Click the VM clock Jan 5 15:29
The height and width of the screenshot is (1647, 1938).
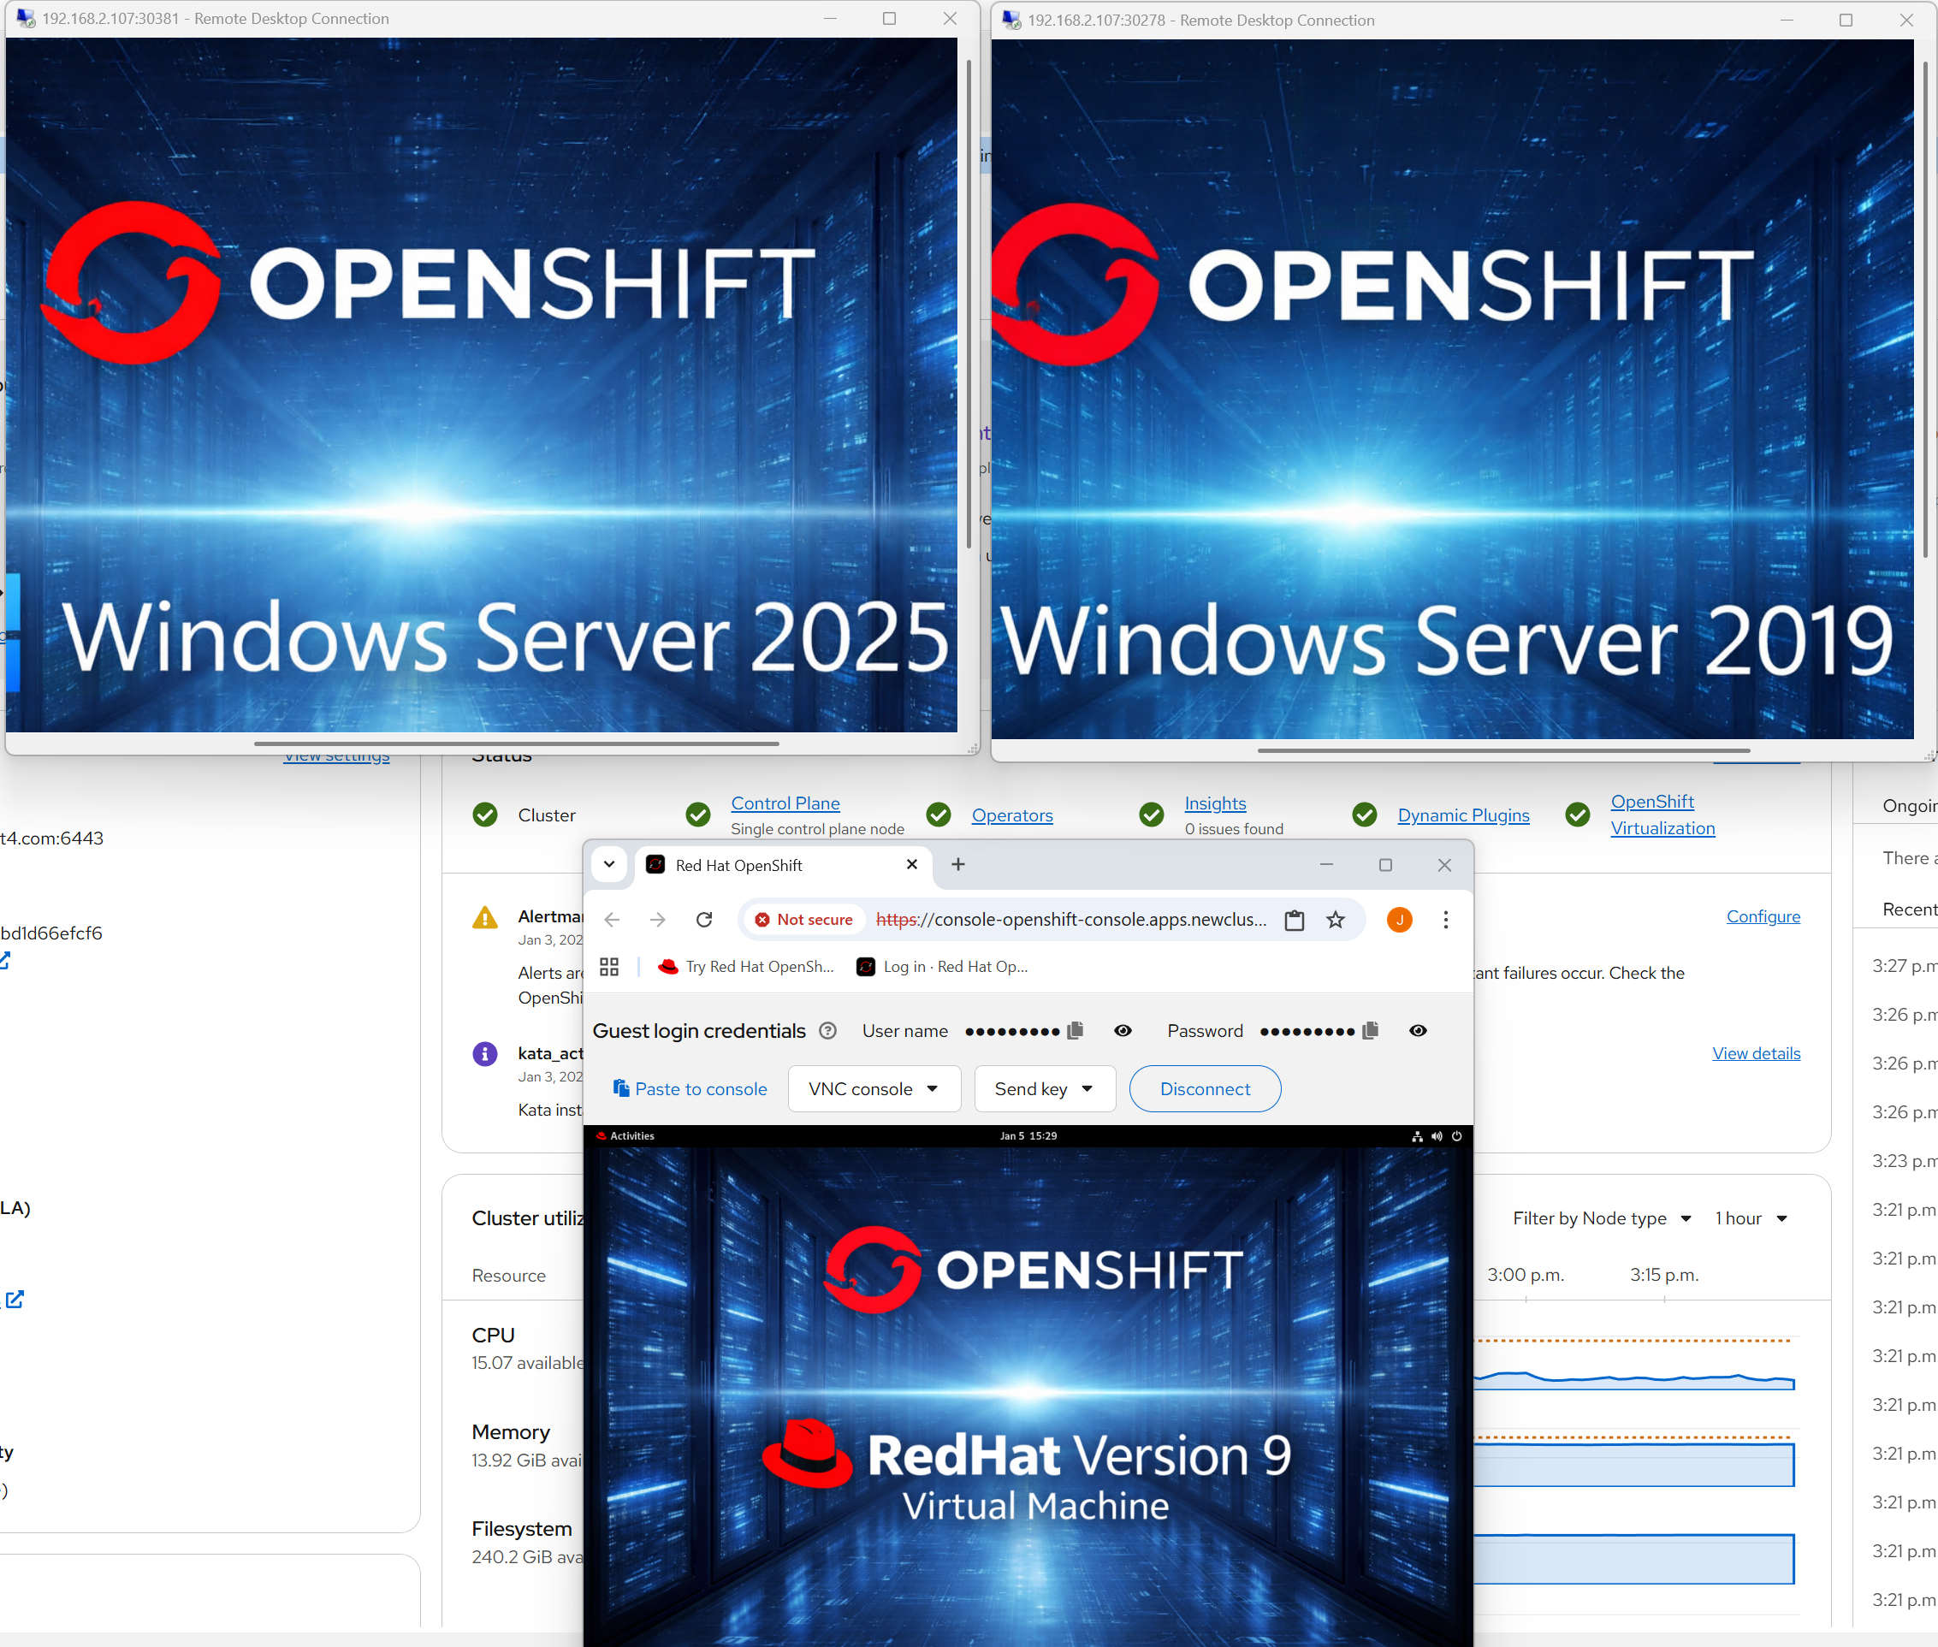tap(1028, 1135)
